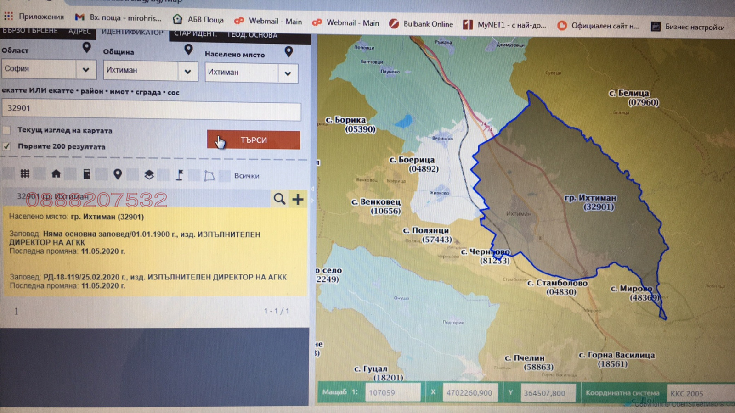Open the Геод. основа tab
Viewport: 735px width, 413px height.
(x=252, y=35)
